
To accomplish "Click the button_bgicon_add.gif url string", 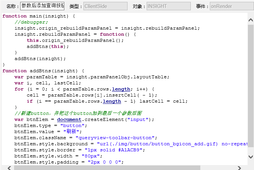I will [172, 144].
